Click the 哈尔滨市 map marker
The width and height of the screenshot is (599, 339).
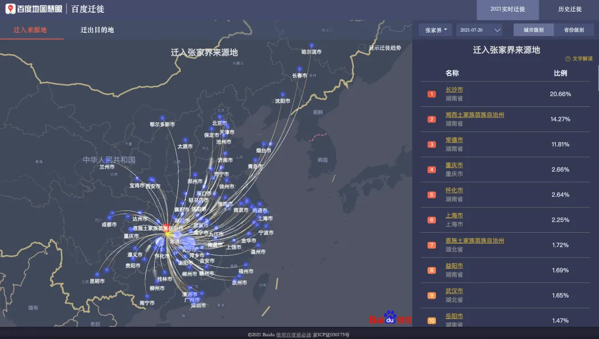point(311,46)
